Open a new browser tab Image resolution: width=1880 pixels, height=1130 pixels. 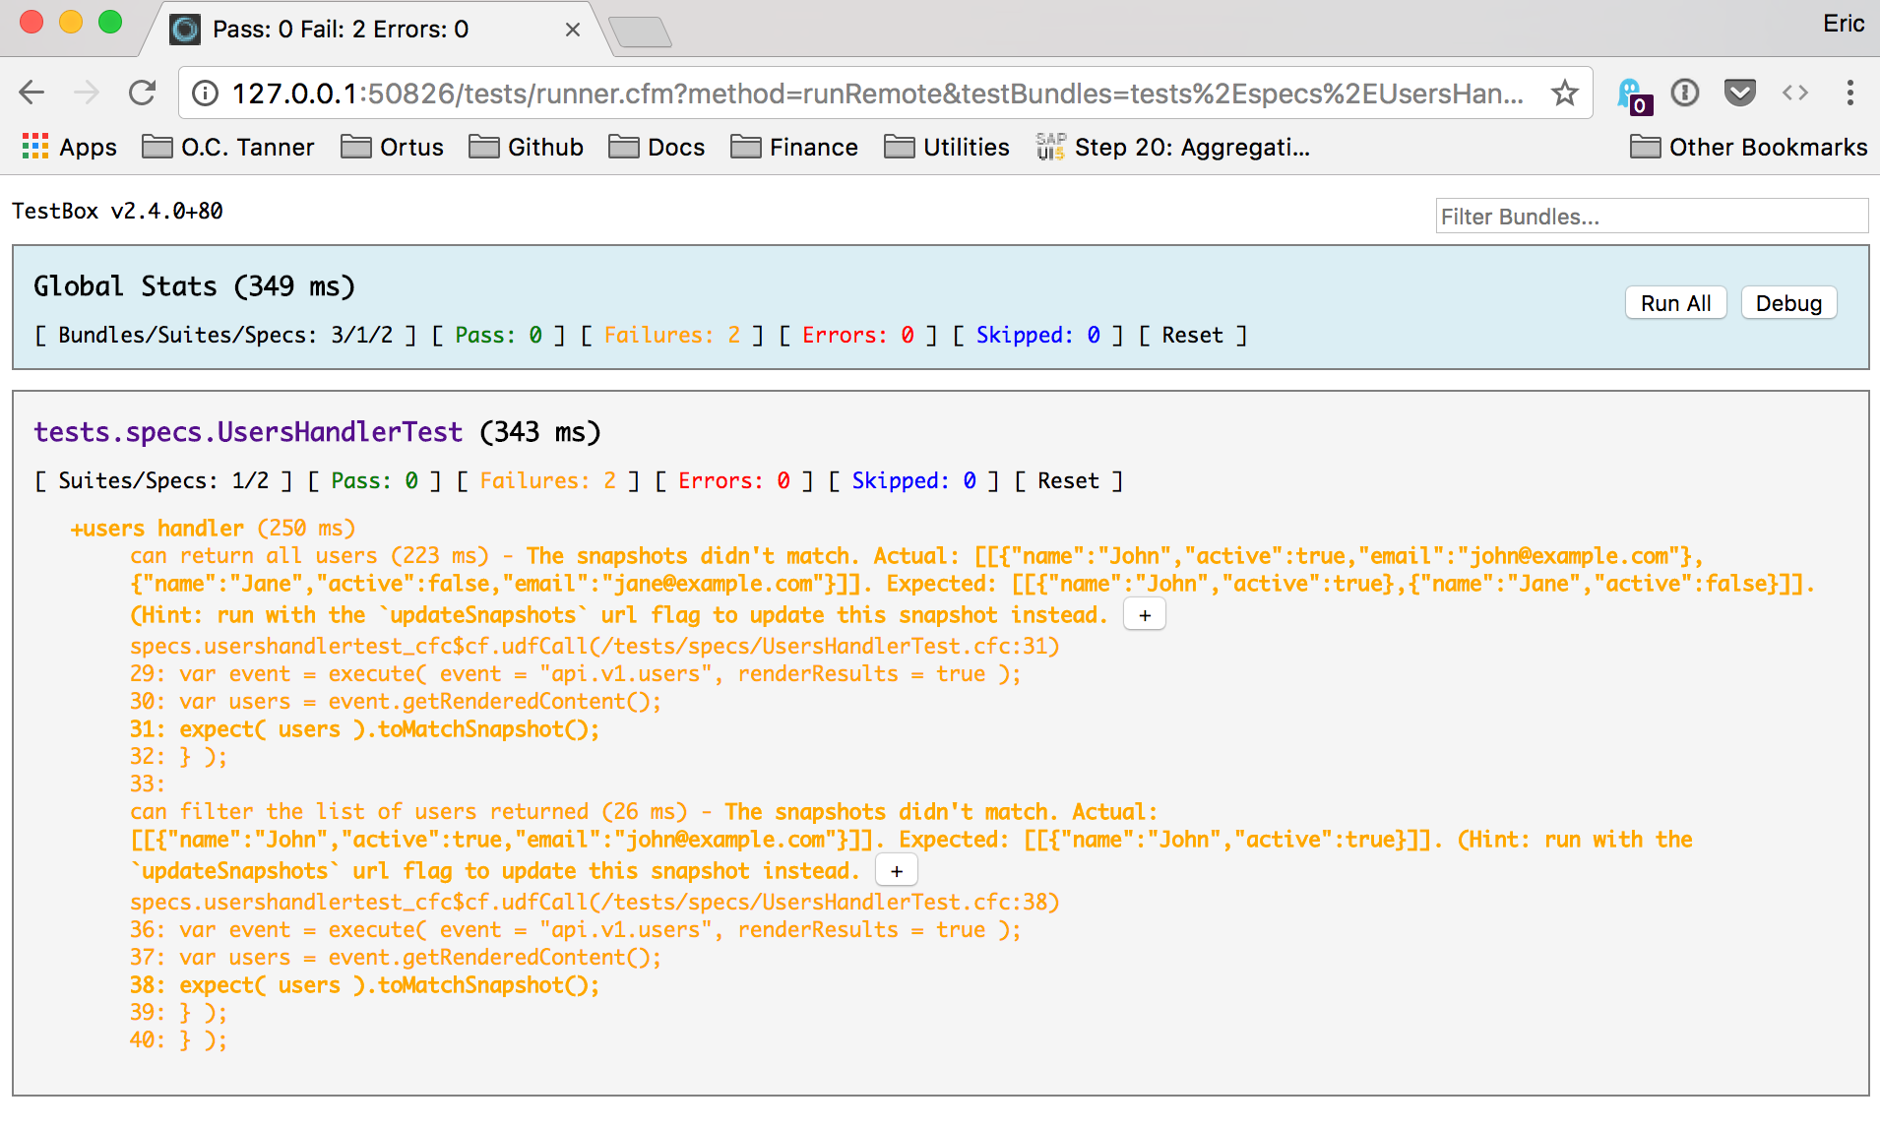(640, 31)
